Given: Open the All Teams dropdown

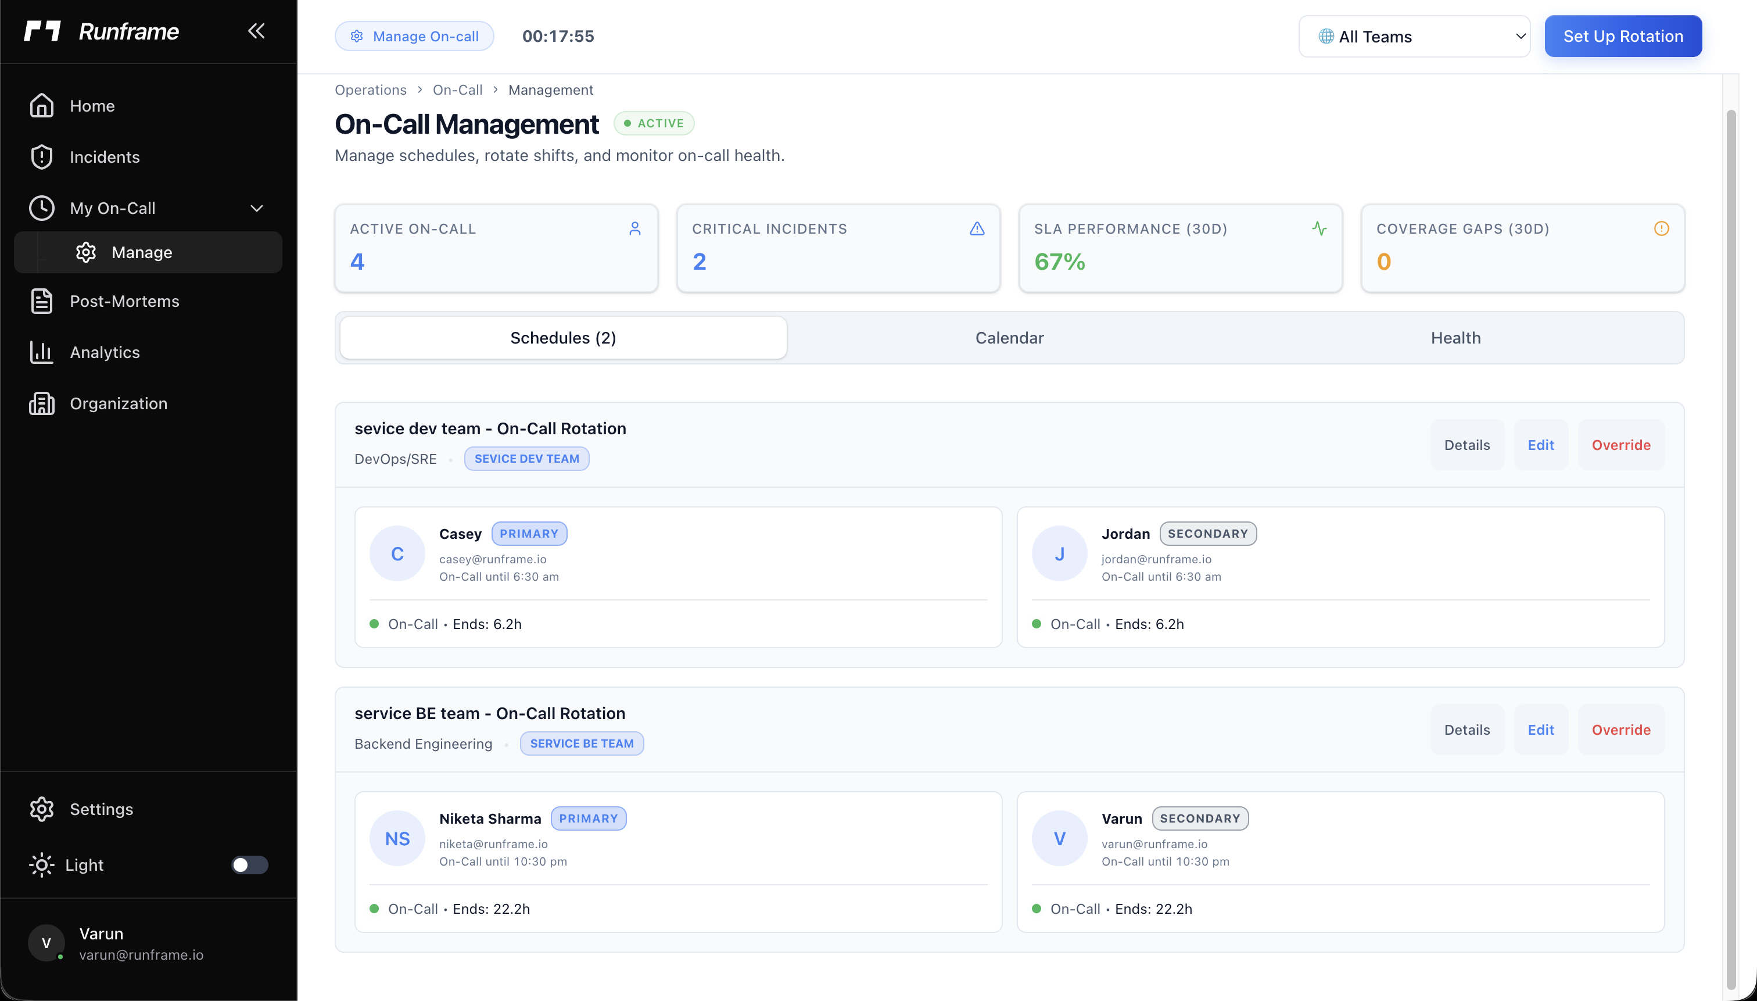Looking at the screenshot, I should [1414, 37].
